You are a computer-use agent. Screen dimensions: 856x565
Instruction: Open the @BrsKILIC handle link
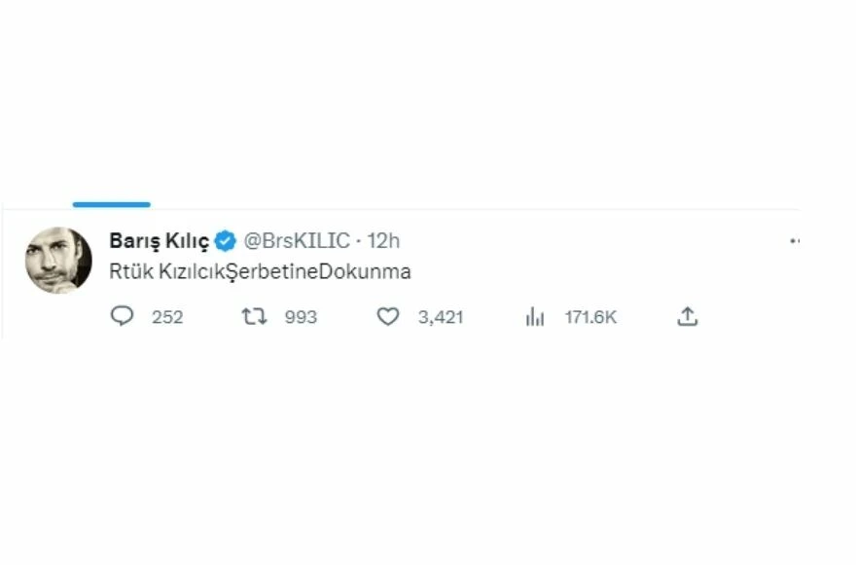click(x=296, y=240)
